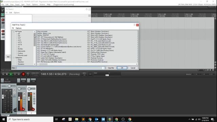Open FX menu in Add FX dialog

point(13,28)
